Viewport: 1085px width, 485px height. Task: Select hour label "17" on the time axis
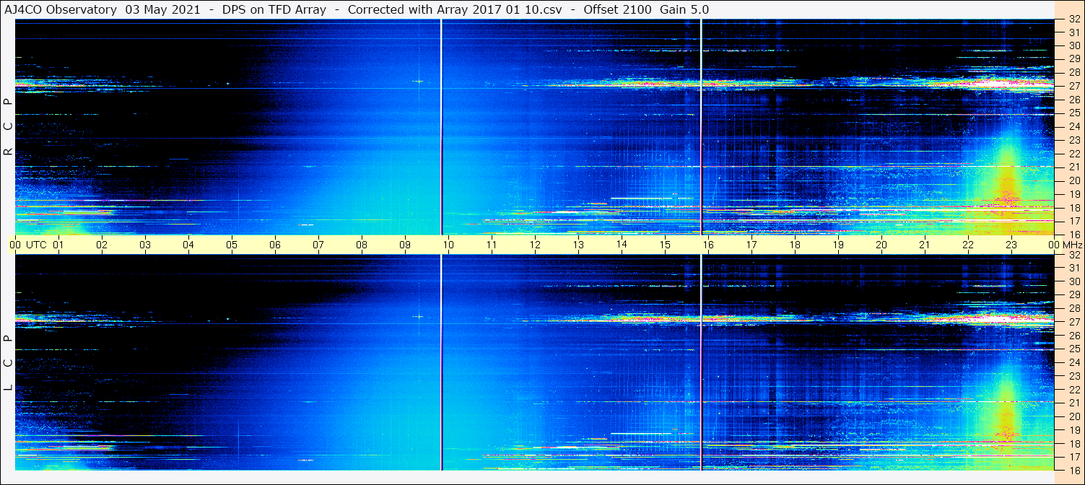tap(751, 245)
